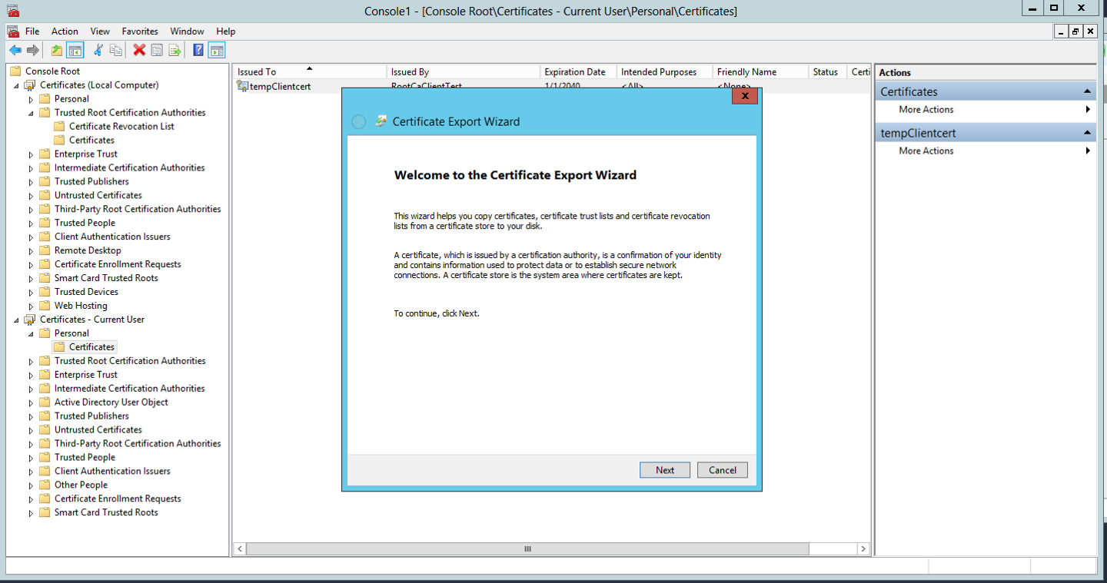This screenshot has height=583, width=1107.
Task: Open the Favorites menu
Action: [140, 31]
